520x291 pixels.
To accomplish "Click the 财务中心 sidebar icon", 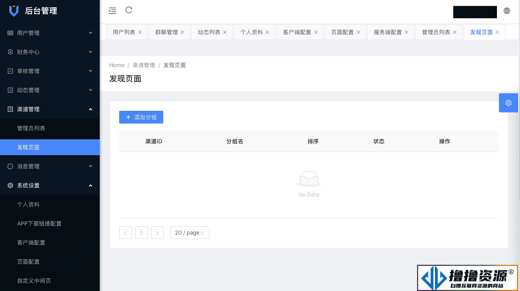I will click(x=10, y=52).
